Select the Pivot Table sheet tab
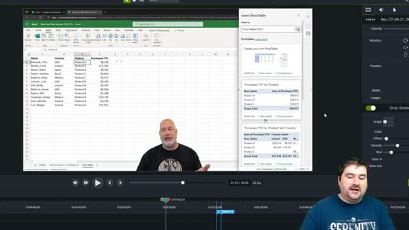The height and width of the screenshot is (230, 409). coord(88,165)
